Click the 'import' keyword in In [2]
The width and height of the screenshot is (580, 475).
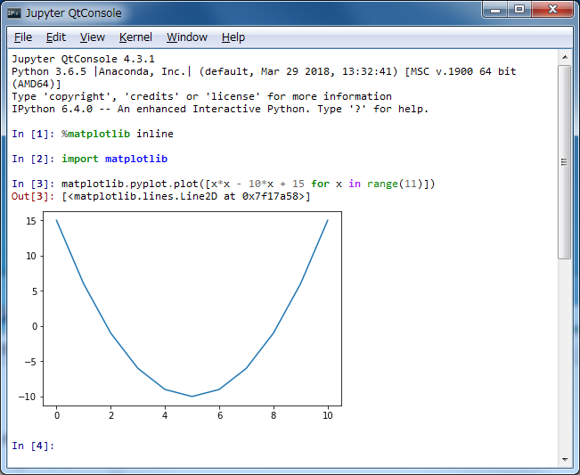click(x=79, y=159)
